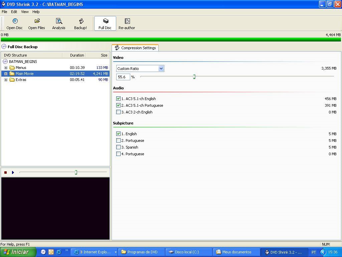The image size is (342, 257).
Task: Stop the video preview
Action: pos(5,172)
